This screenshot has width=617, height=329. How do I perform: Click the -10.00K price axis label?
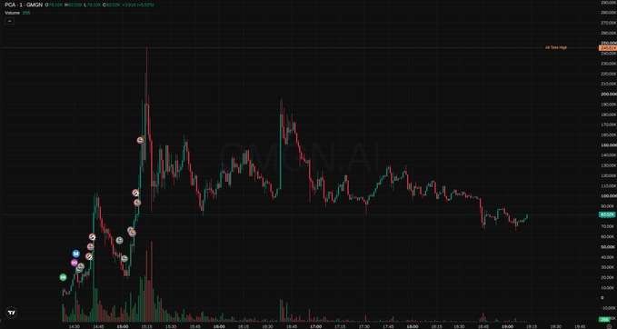tap(609, 308)
